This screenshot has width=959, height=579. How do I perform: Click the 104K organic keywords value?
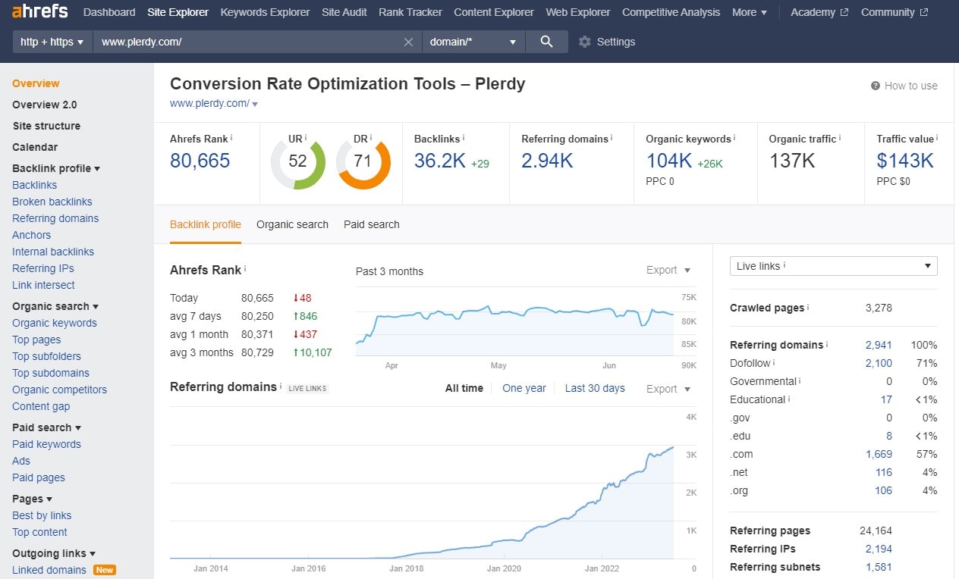tap(669, 161)
